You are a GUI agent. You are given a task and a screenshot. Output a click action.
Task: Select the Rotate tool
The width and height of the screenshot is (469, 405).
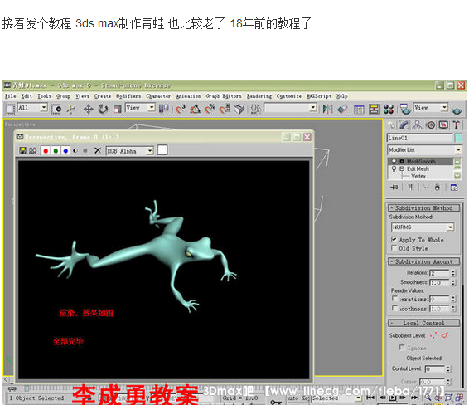103,109
